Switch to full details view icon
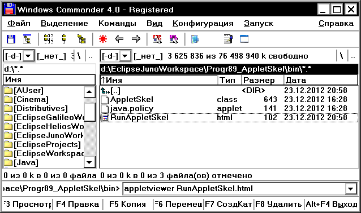The image size is (361, 213). pyautogui.click(x=64, y=39)
